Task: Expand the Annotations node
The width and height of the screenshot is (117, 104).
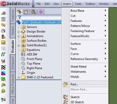Action: pyautogui.click(x=18, y=36)
